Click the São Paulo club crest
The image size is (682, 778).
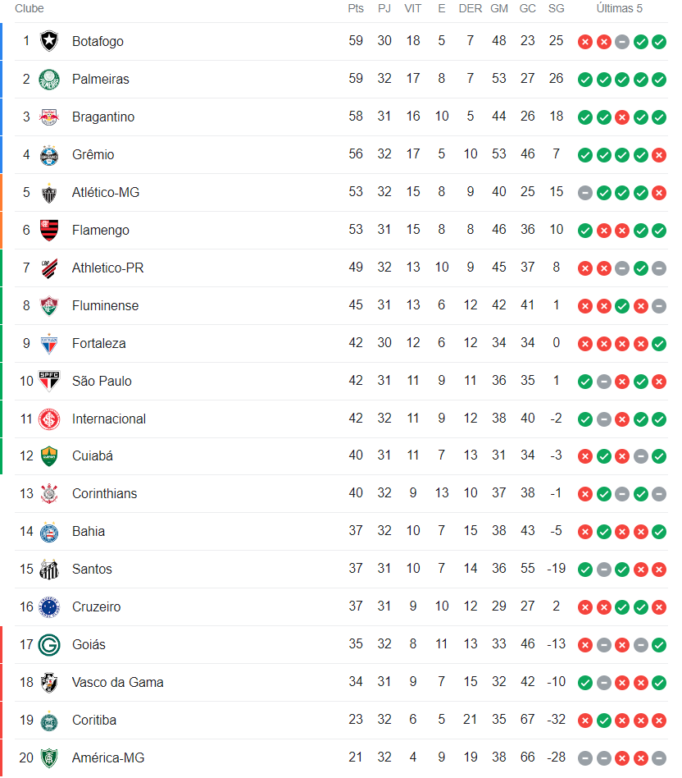coord(49,381)
